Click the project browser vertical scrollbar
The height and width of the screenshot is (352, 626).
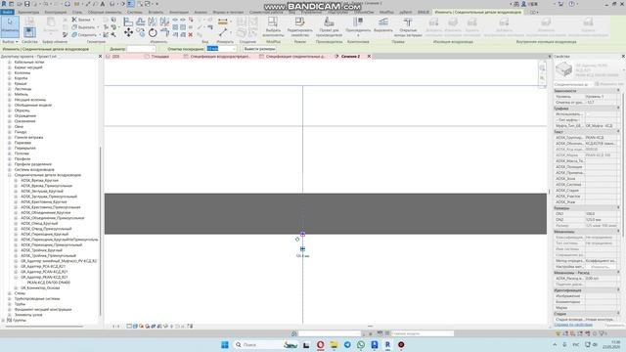click(100, 232)
